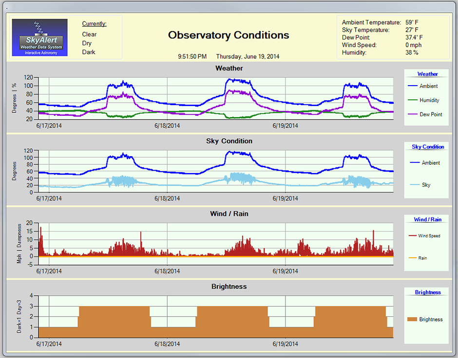Click the 9:51:50 PM time display
The width and height of the screenshot is (458, 358).
(192, 56)
